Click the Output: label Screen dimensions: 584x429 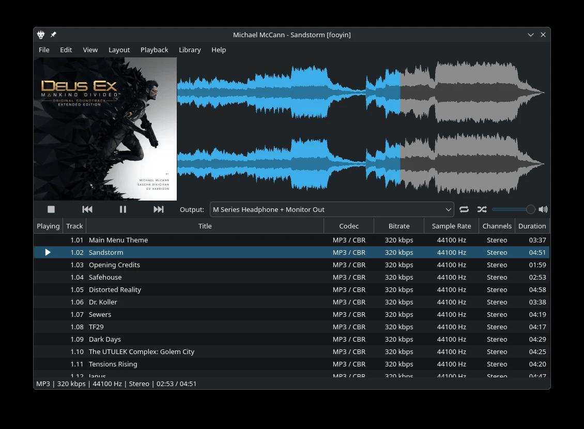[x=192, y=210]
